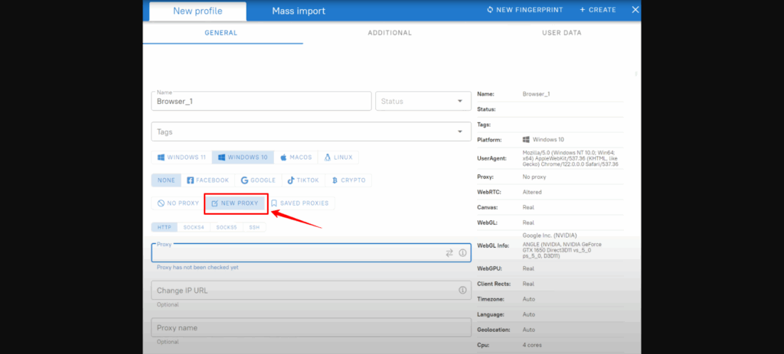Click the swap arrows icon in Proxy field

tap(449, 253)
